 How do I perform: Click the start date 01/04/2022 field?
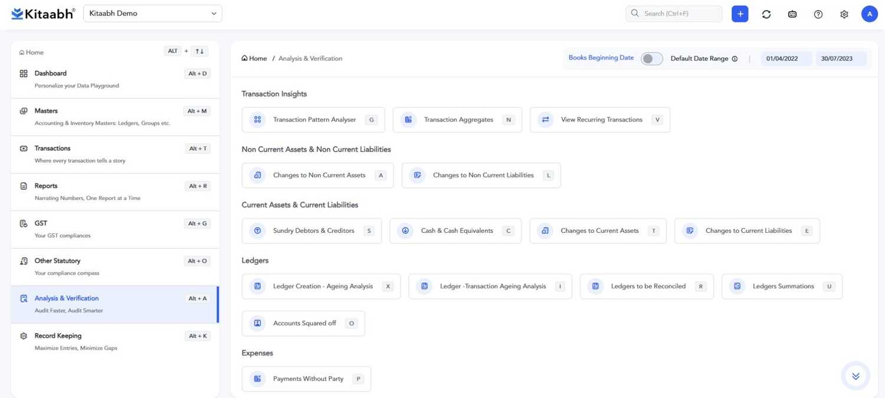click(x=782, y=58)
